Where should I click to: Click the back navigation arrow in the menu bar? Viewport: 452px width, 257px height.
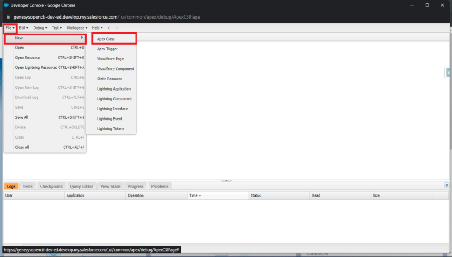(109, 27)
